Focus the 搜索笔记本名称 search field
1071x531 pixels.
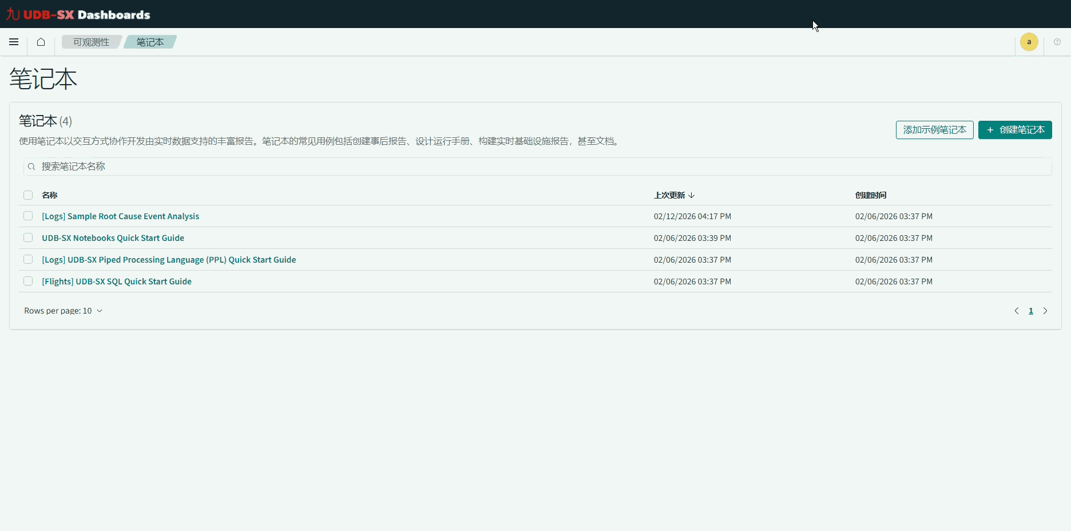tap(538, 167)
